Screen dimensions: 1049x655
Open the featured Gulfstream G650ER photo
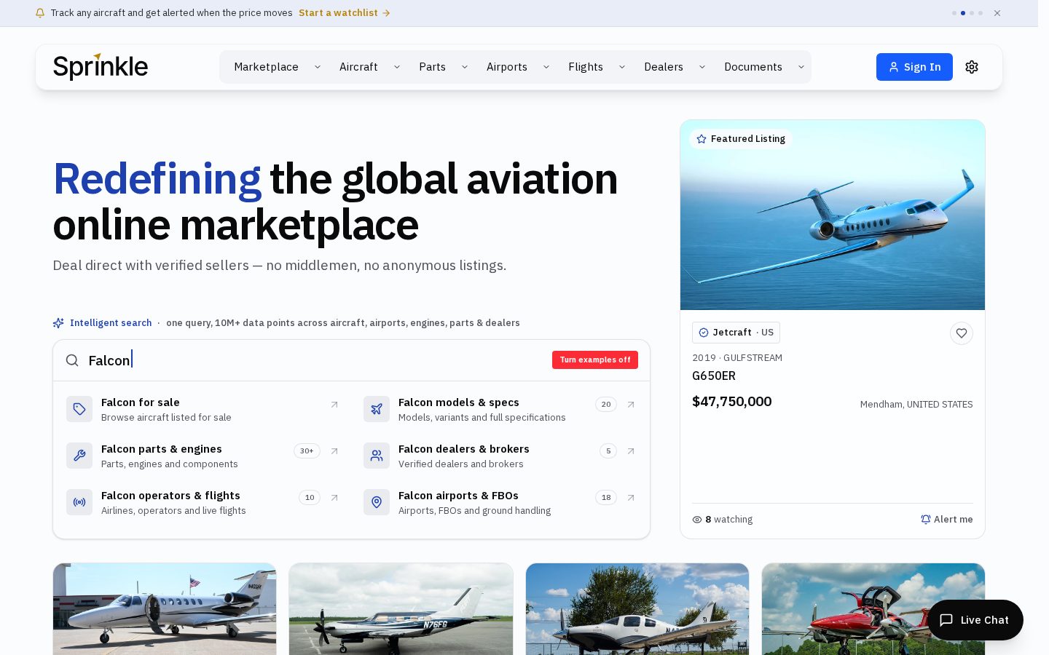point(833,215)
